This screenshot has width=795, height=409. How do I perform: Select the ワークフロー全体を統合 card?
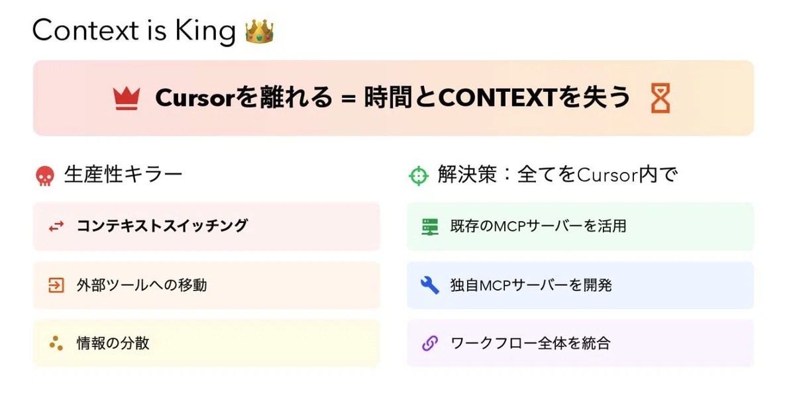(580, 343)
